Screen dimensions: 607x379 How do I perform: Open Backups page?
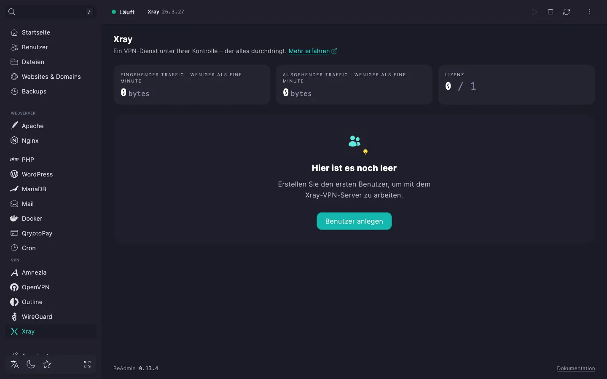tap(51, 91)
